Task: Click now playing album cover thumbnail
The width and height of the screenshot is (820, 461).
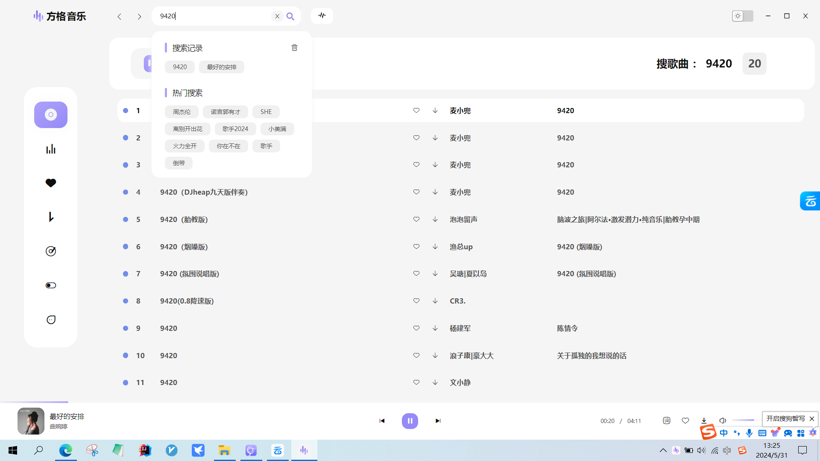Action: pos(31,421)
